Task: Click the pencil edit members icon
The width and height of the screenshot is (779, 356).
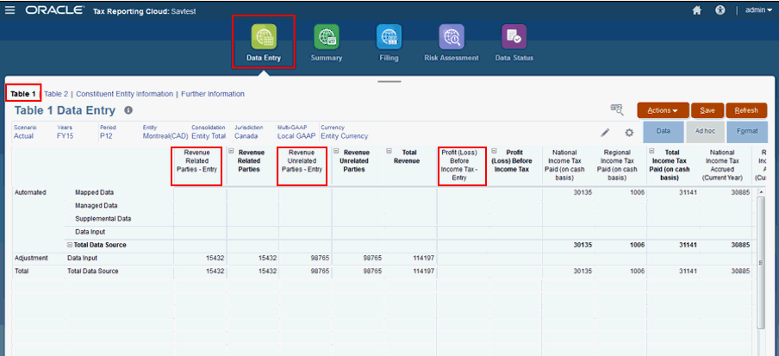Action: click(x=605, y=132)
